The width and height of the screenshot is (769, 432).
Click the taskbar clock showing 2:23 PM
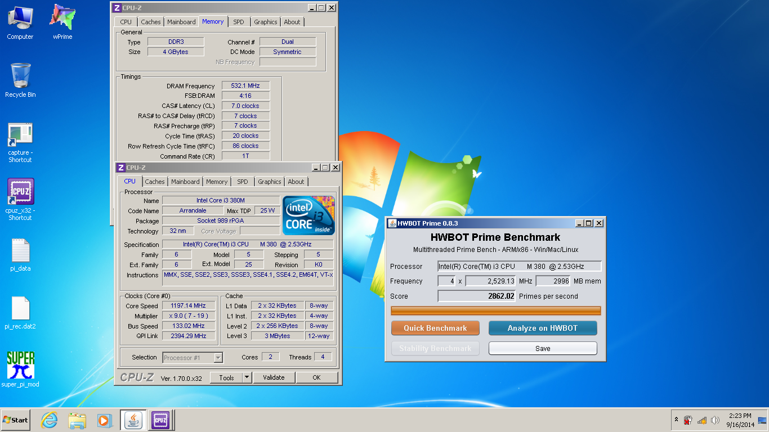coord(740,420)
